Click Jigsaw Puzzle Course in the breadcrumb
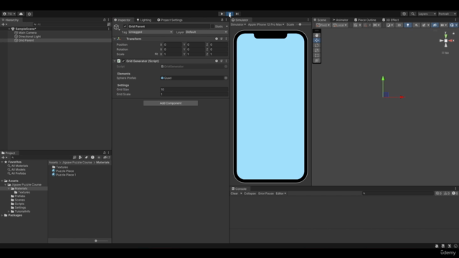The image size is (459, 258). pyautogui.click(x=77, y=163)
